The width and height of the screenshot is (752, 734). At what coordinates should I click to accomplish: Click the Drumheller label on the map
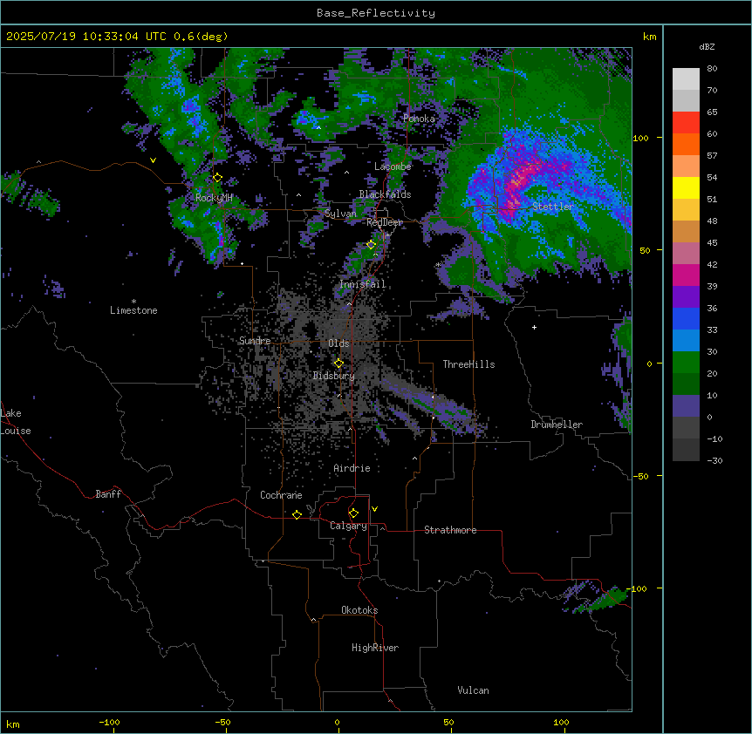coord(557,425)
